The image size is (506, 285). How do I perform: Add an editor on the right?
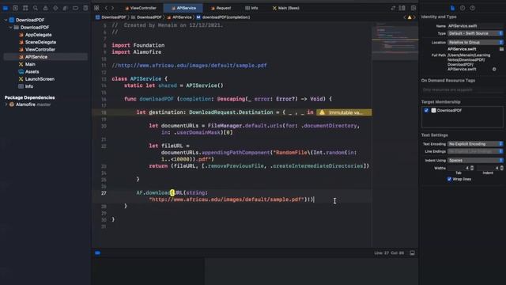pos(413,8)
